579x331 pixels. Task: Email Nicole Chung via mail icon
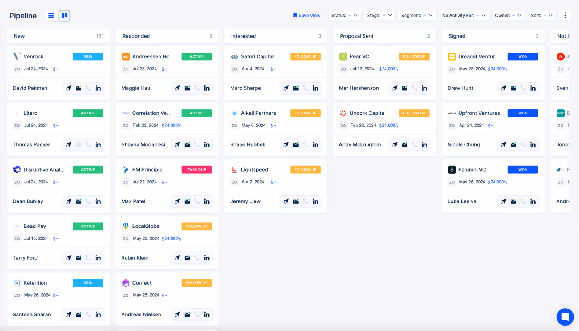pyautogui.click(x=513, y=144)
